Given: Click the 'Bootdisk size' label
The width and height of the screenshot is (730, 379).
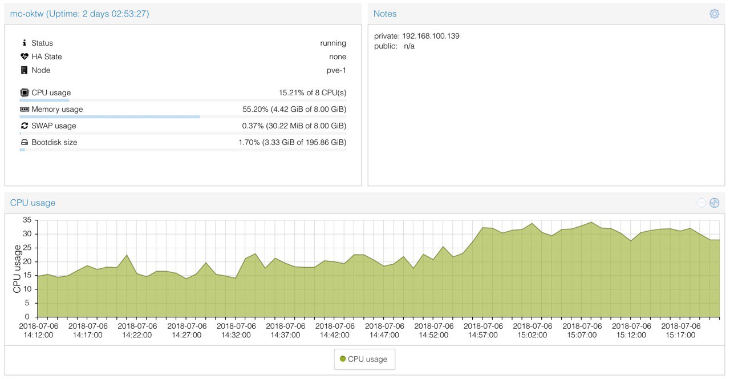Looking at the screenshot, I should pyautogui.click(x=54, y=142).
